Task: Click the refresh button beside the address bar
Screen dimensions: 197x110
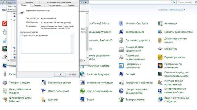Action: [174, 2]
